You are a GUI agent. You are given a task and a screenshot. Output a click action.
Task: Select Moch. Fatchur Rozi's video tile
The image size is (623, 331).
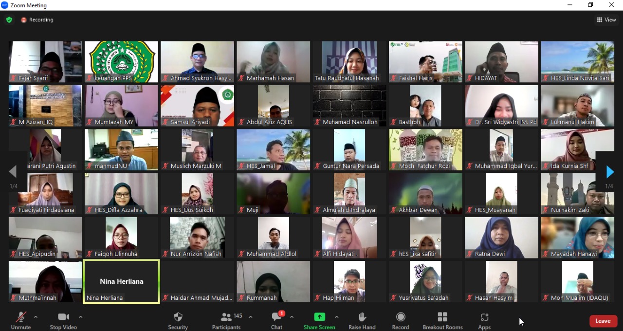point(425,149)
